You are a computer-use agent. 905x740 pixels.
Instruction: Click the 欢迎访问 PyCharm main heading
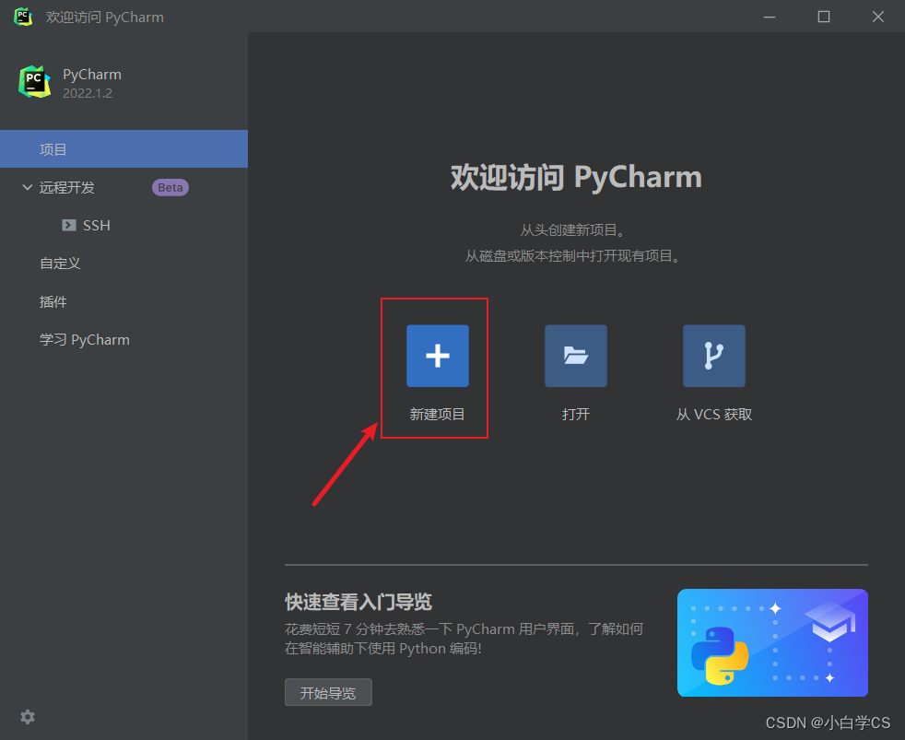[x=575, y=177]
